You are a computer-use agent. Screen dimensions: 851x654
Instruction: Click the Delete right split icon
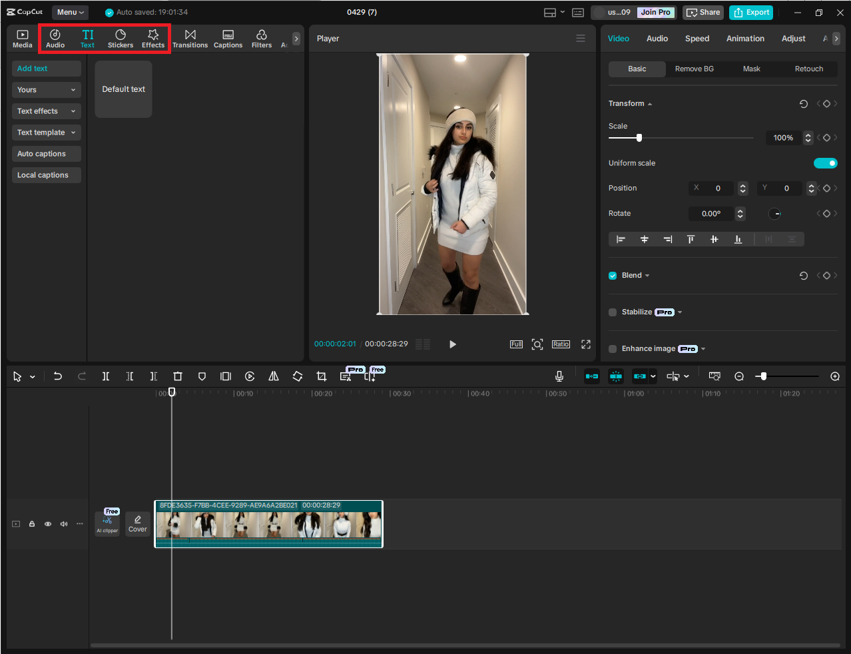[154, 376]
